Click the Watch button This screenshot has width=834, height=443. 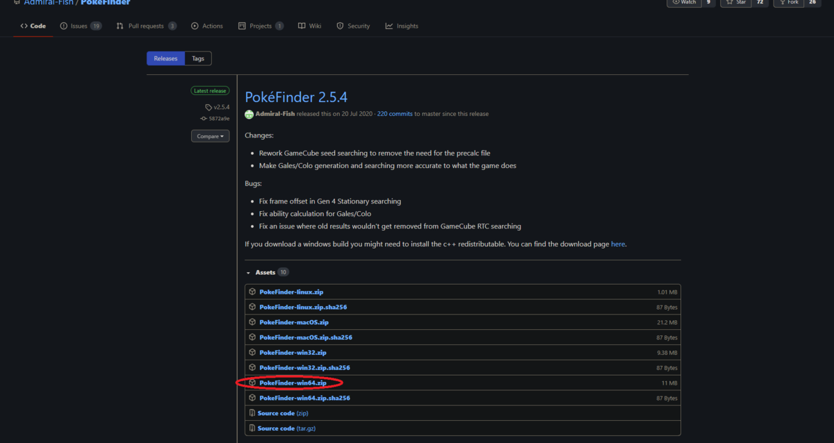coord(684,3)
